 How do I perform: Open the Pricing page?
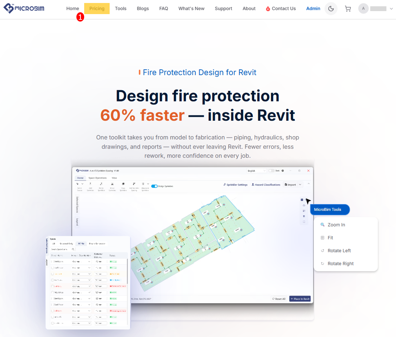(x=97, y=8)
